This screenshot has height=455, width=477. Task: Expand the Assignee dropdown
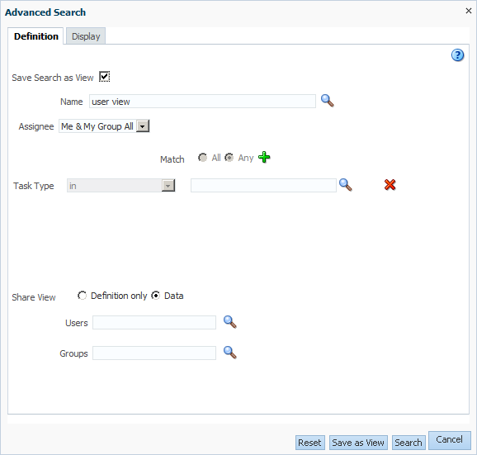[x=143, y=126]
